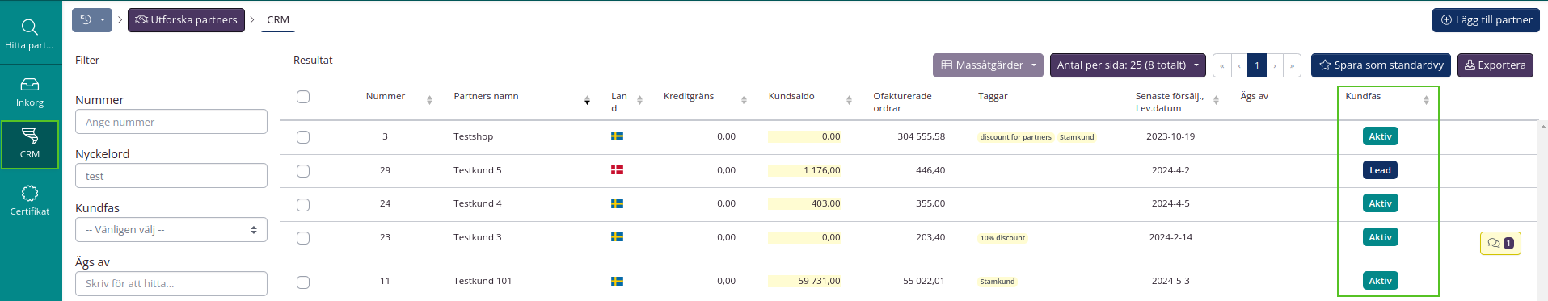Sort by Land column arrows
The width and height of the screenshot is (1548, 301).
pyautogui.click(x=639, y=100)
